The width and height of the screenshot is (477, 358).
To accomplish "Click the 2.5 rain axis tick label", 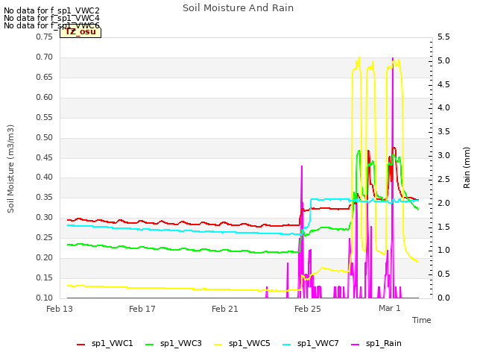I will point(444,179).
